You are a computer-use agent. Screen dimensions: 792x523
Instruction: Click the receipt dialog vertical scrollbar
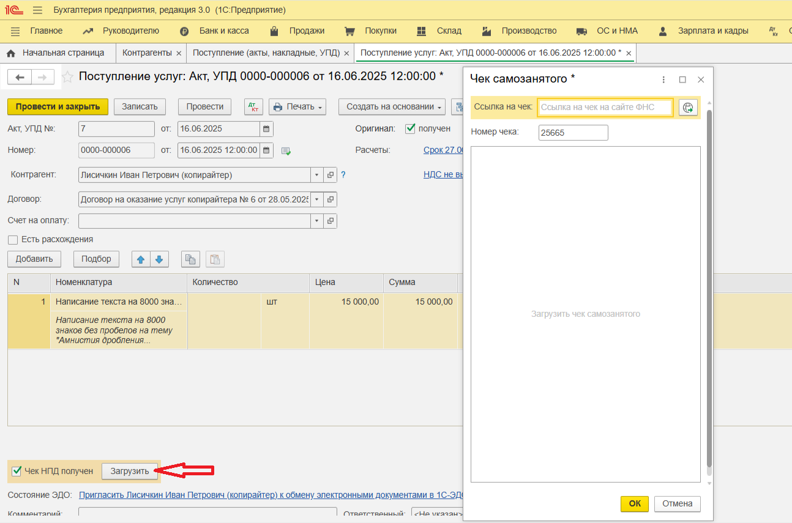click(709, 287)
